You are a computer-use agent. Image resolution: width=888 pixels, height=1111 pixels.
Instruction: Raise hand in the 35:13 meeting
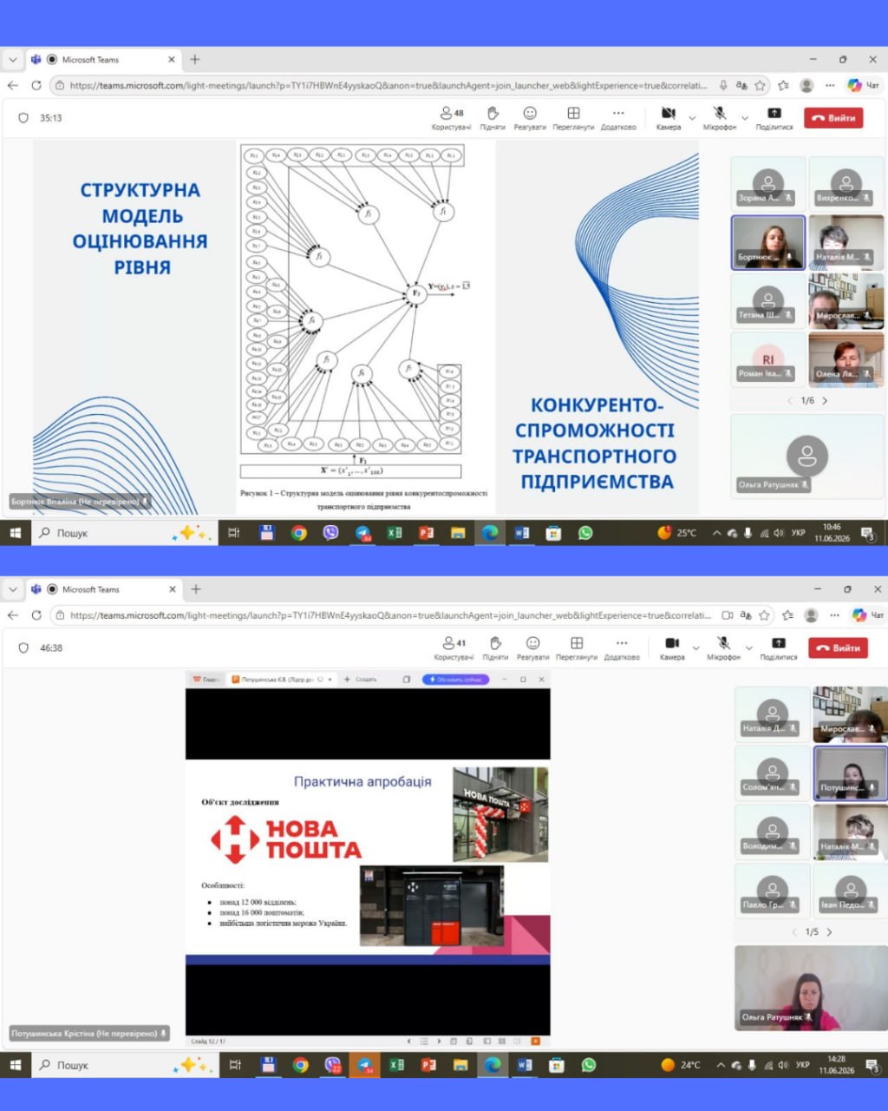point(493,118)
